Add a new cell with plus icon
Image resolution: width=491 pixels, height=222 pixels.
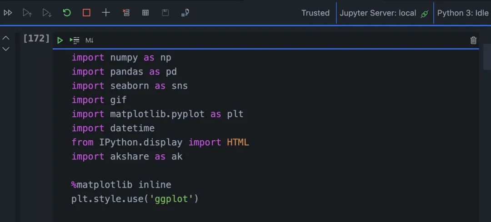coord(106,13)
